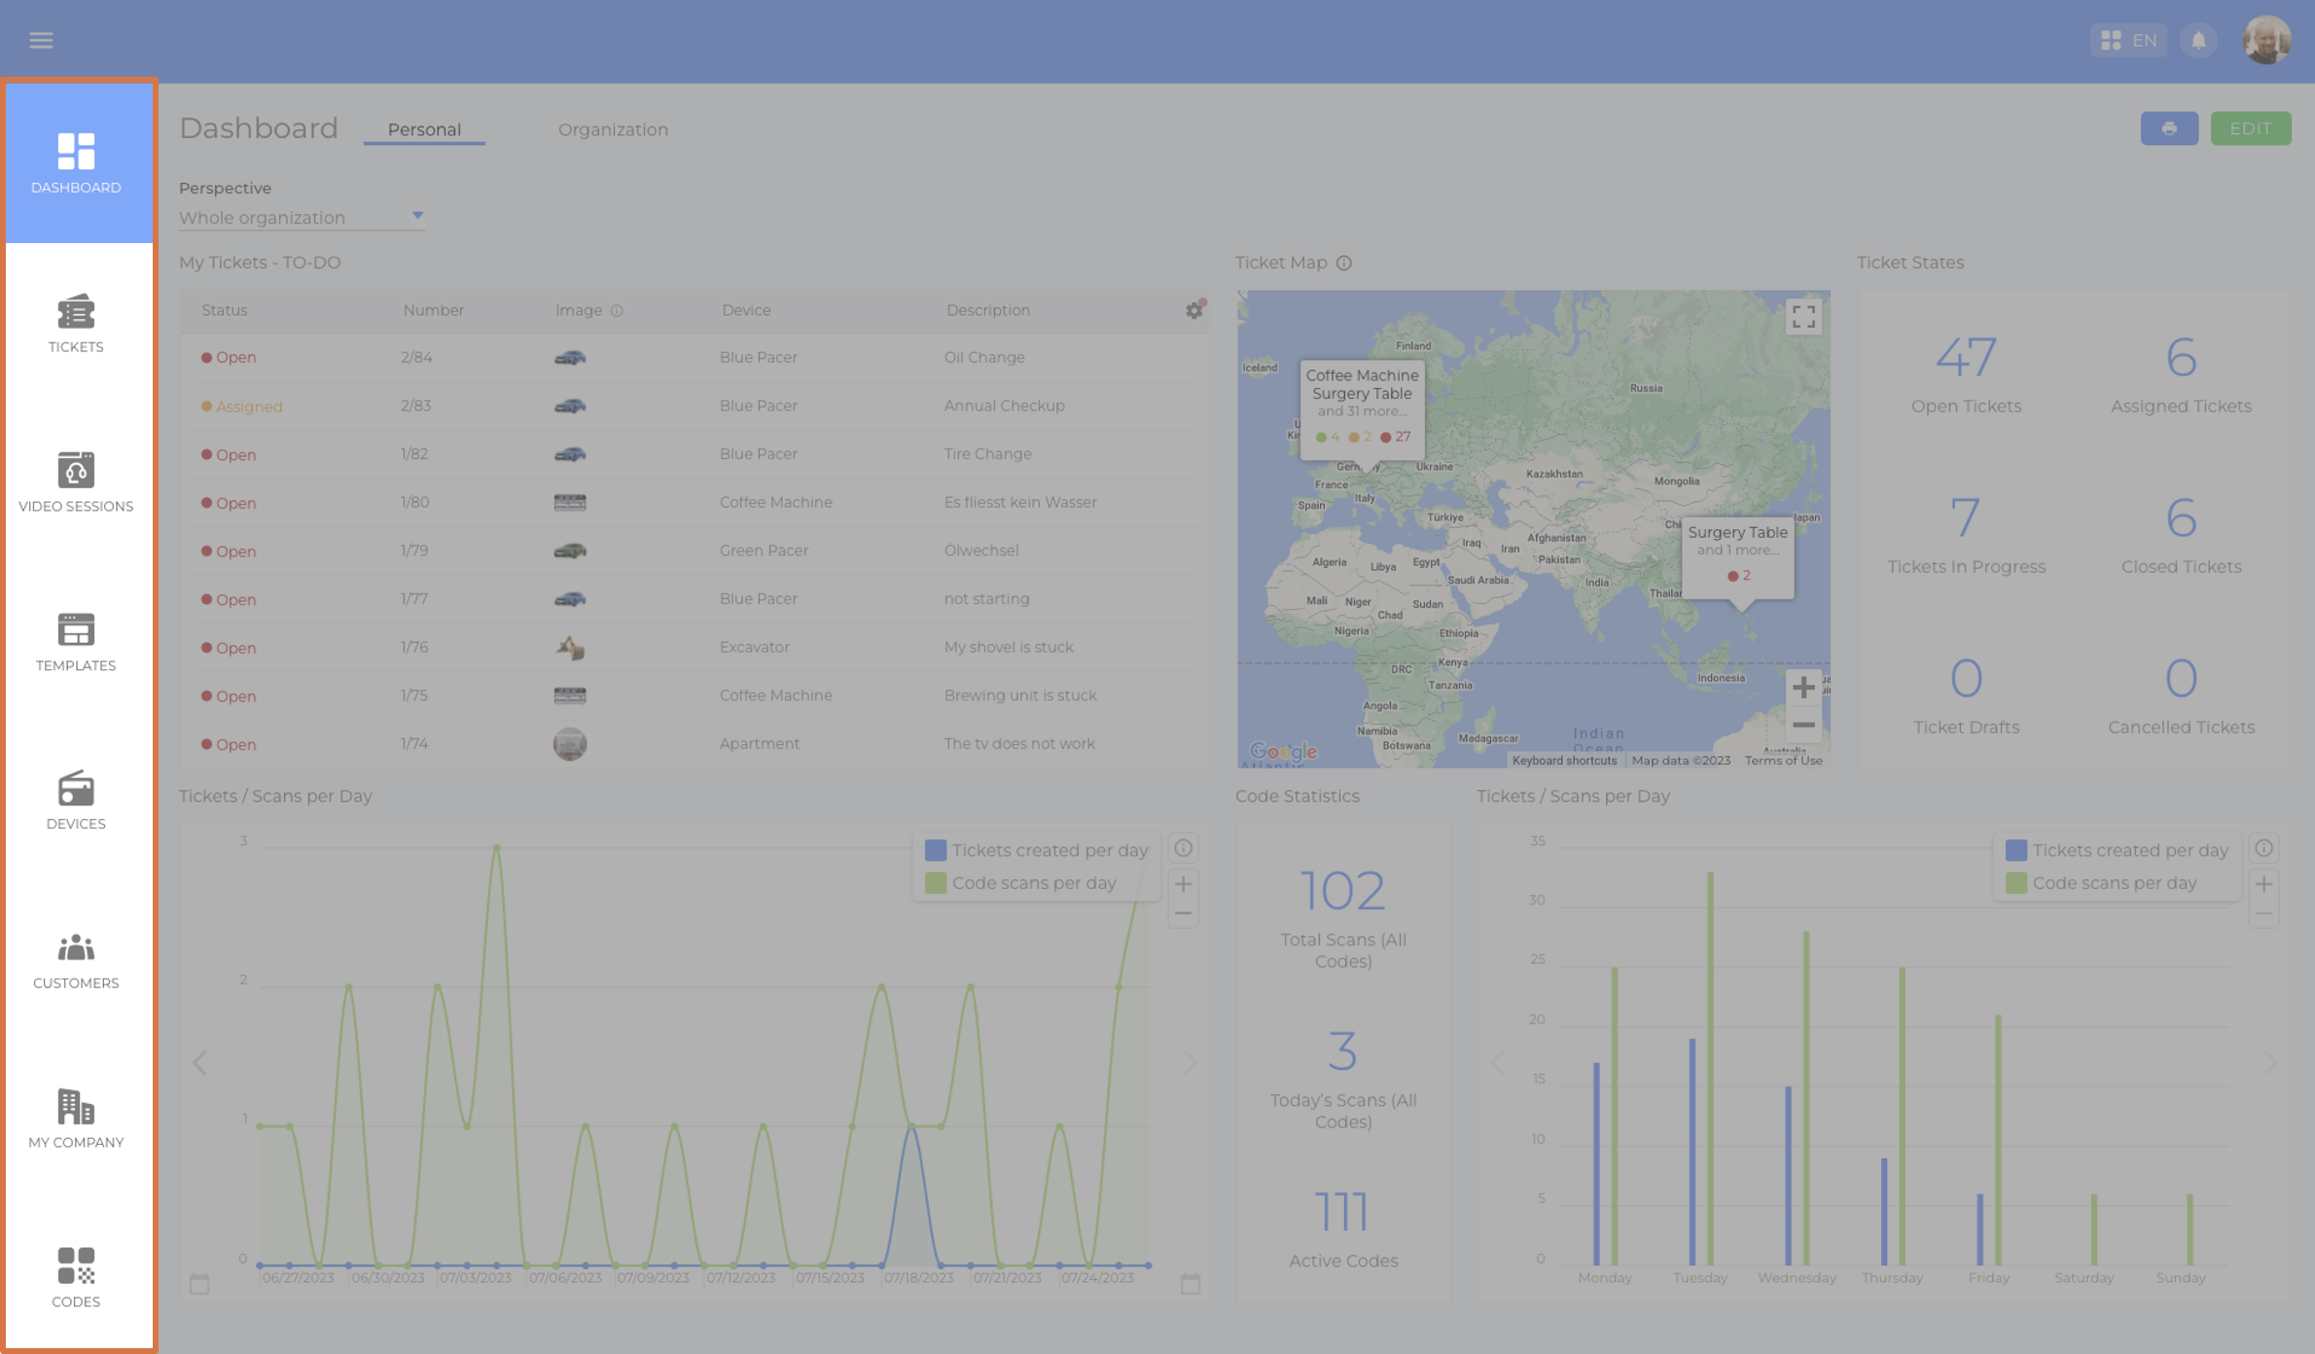
Task: Toggle Code scans per day legend
Action: coord(1024,881)
